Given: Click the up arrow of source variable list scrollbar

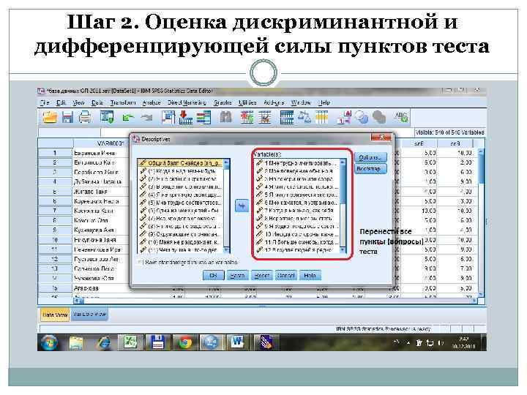Looking at the screenshot, I should click(226, 163).
